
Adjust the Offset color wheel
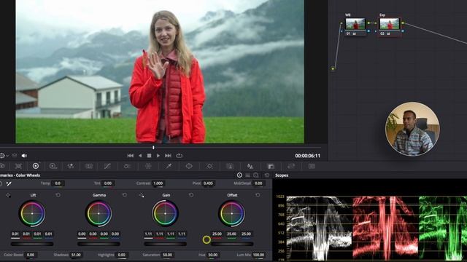(232, 213)
